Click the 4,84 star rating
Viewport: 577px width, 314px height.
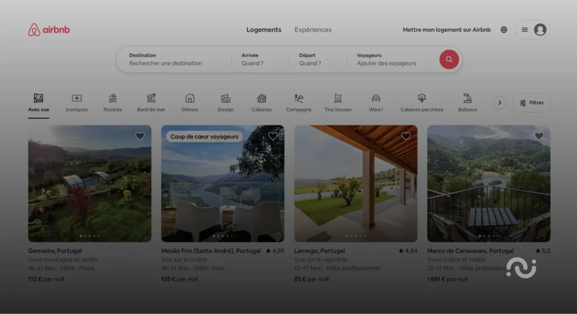pos(408,251)
